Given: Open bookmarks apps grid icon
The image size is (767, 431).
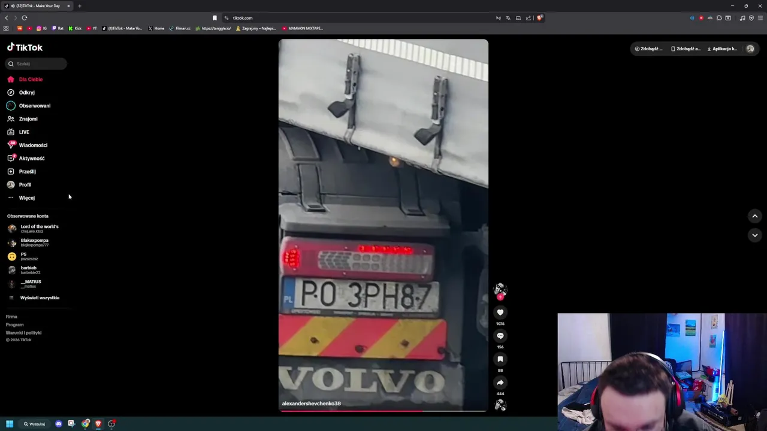Looking at the screenshot, I should [6, 28].
